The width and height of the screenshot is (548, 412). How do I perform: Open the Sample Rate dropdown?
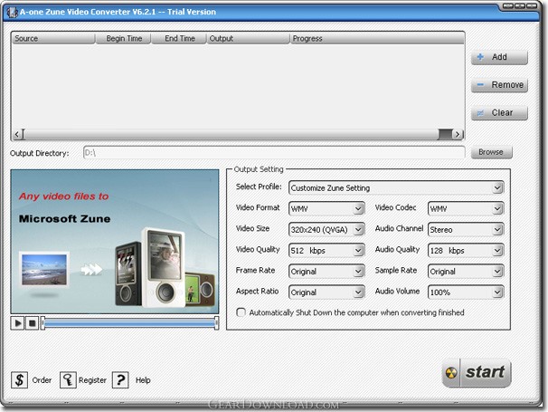[x=466, y=272]
